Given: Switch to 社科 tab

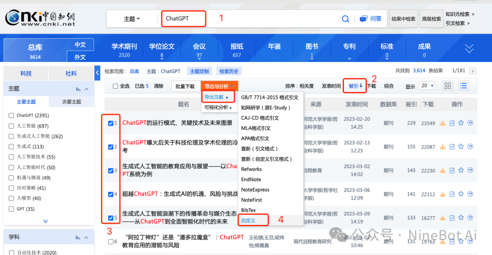Looking at the screenshot, I should pyautogui.click(x=71, y=73).
